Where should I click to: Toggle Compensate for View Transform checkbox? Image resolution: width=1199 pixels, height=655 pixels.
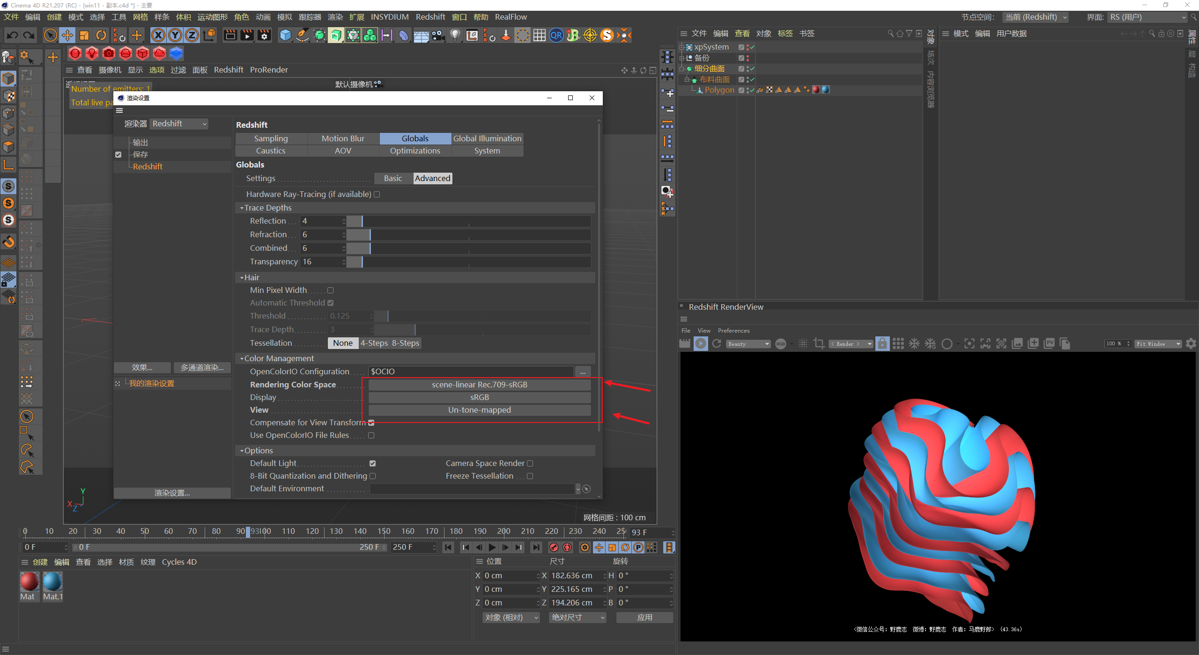371,423
